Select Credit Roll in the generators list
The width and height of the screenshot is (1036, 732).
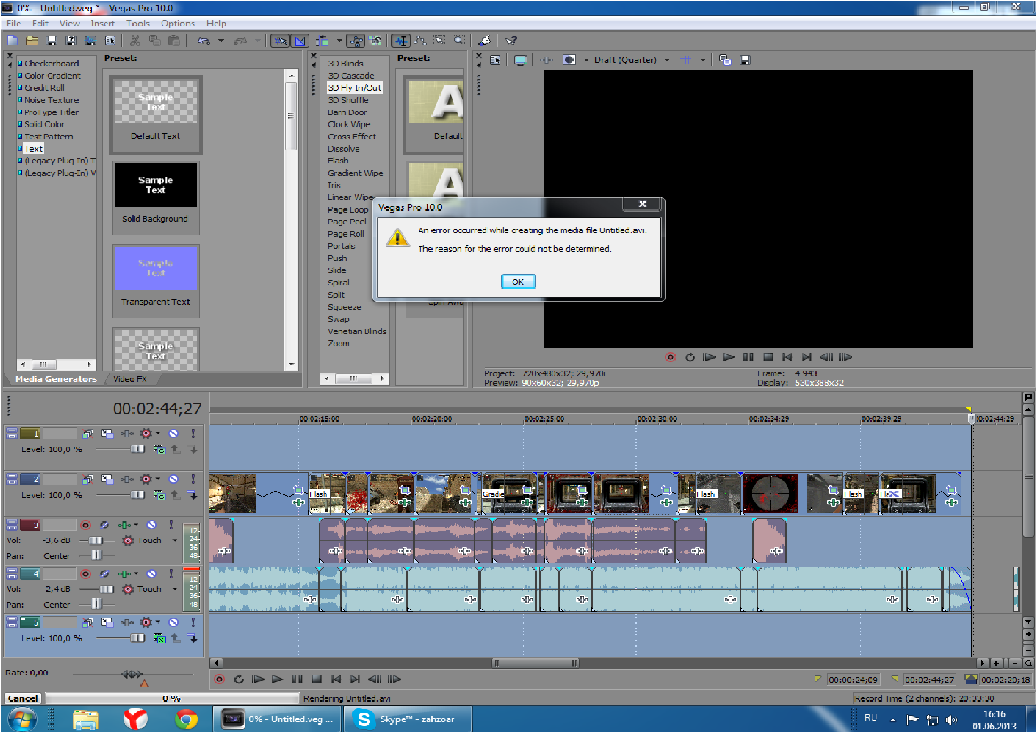[44, 88]
